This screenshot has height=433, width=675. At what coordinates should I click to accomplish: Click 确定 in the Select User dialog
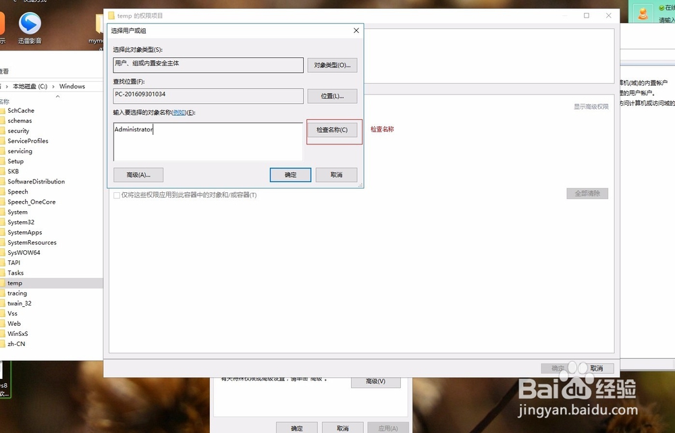[290, 175]
